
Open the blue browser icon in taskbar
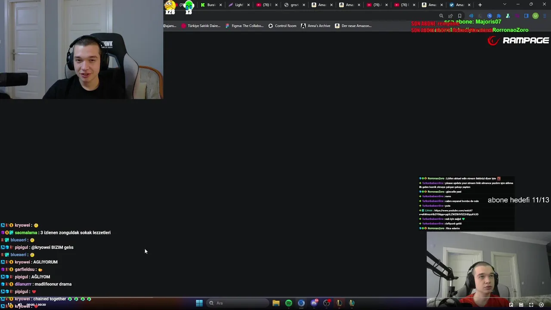click(301, 303)
